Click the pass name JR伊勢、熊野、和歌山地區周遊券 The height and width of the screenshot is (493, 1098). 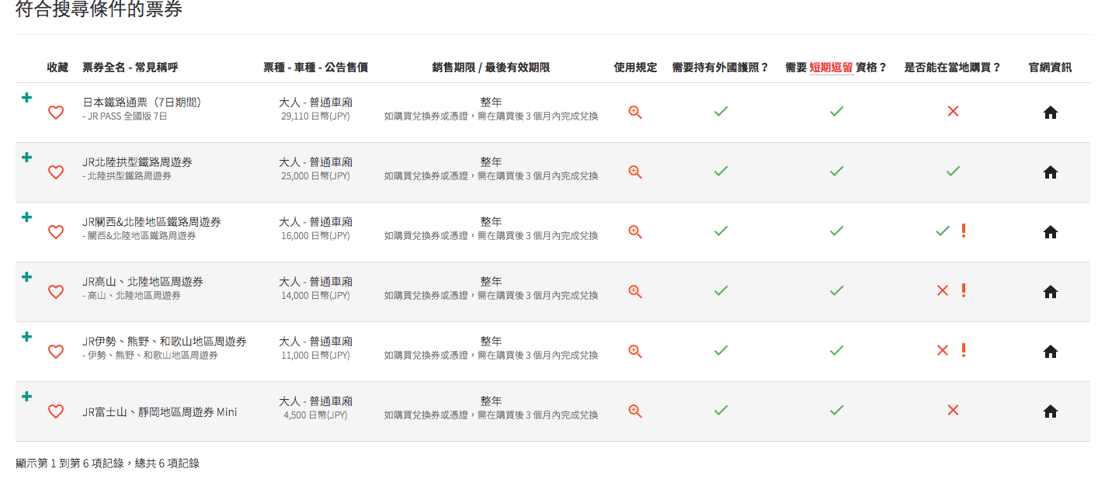coord(165,342)
